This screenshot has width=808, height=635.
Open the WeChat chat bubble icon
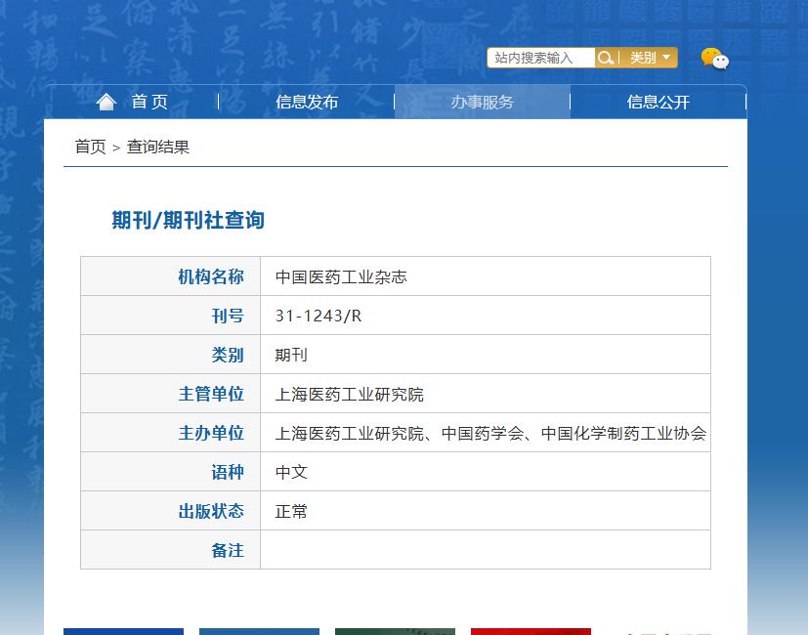[x=715, y=59]
